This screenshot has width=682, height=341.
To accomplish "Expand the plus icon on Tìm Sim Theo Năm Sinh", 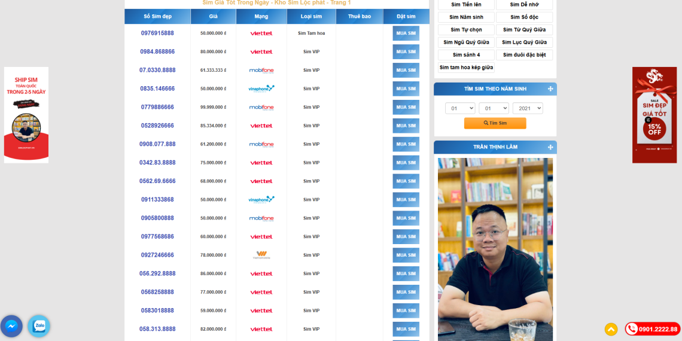I will pos(550,89).
